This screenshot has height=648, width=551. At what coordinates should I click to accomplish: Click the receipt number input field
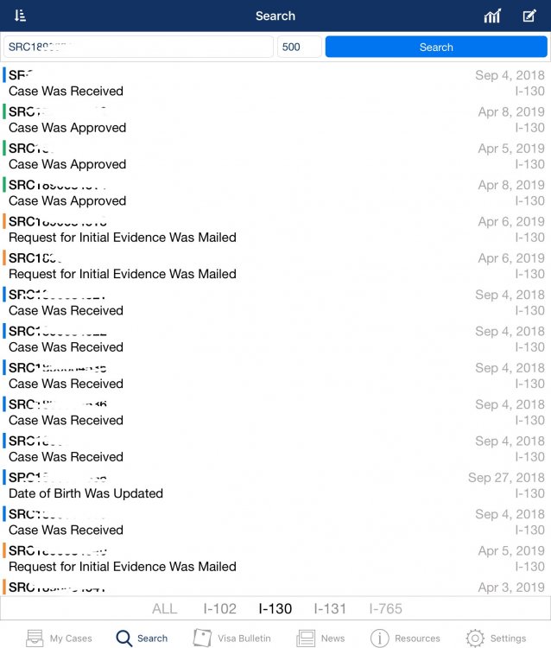[x=138, y=47]
